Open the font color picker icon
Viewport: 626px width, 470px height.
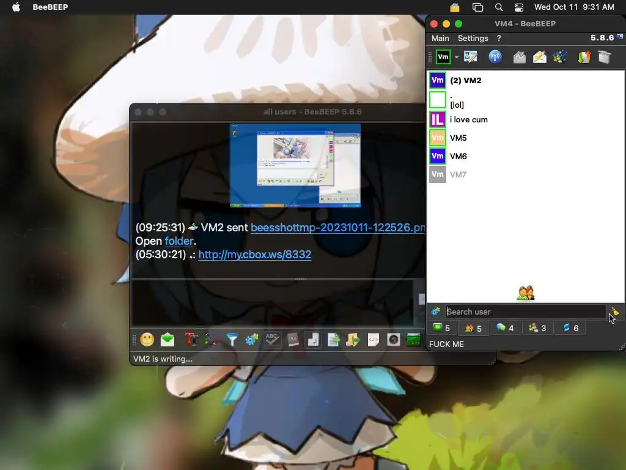click(x=212, y=340)
